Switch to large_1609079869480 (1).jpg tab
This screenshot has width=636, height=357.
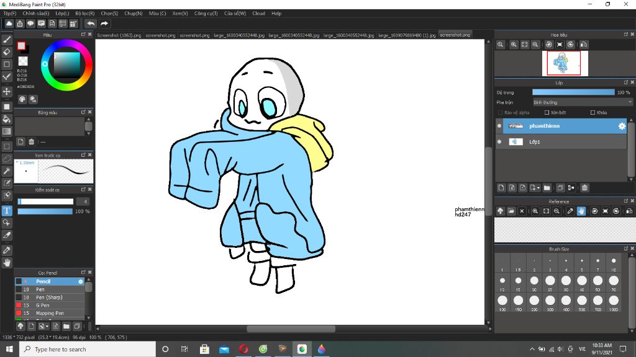point(407,35)
